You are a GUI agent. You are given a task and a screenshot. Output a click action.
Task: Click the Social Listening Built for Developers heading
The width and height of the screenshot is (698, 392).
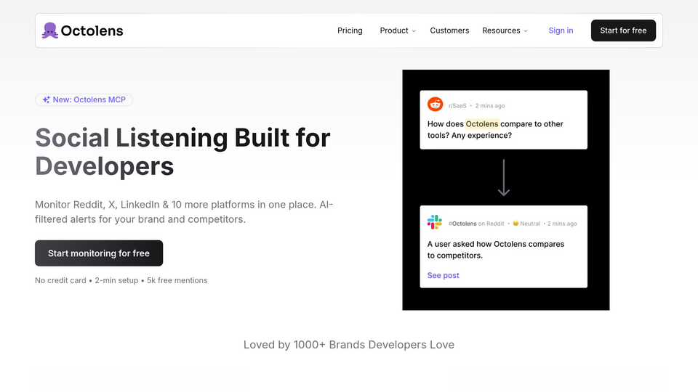coord(182,152)
